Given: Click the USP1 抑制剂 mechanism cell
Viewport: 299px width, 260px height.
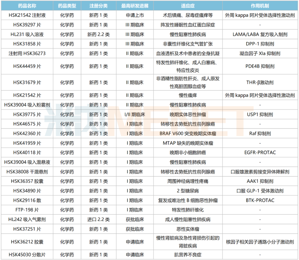Looking at the screenshot, I should (260, 114).
